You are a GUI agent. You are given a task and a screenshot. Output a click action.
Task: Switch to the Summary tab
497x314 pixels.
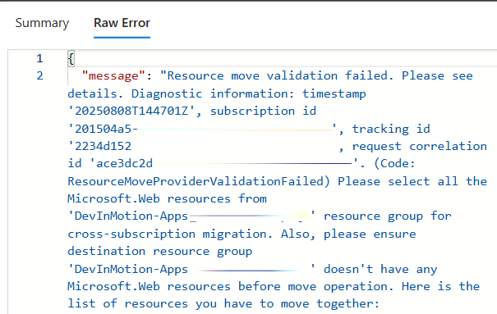42,23
